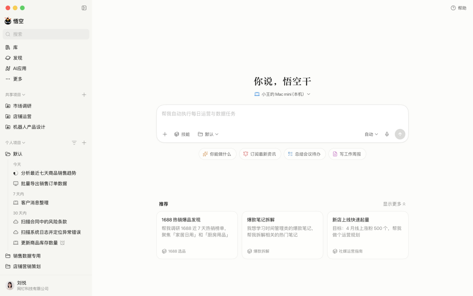Click the 店铺运营 project folder icon
Viewport: 473px width, 296px height.
click(x=8, y=117)
